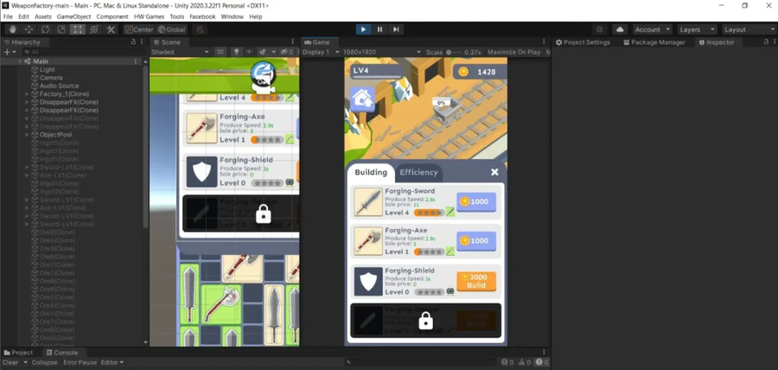
Task: Activate the Rect transform tool
Action: coord(78,29)
